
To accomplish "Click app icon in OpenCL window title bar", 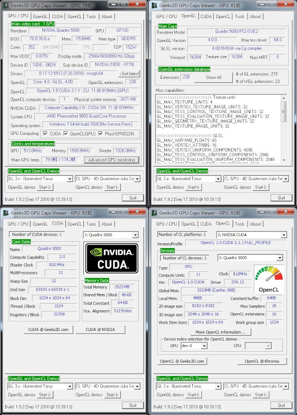I will (x=154, y=213).
